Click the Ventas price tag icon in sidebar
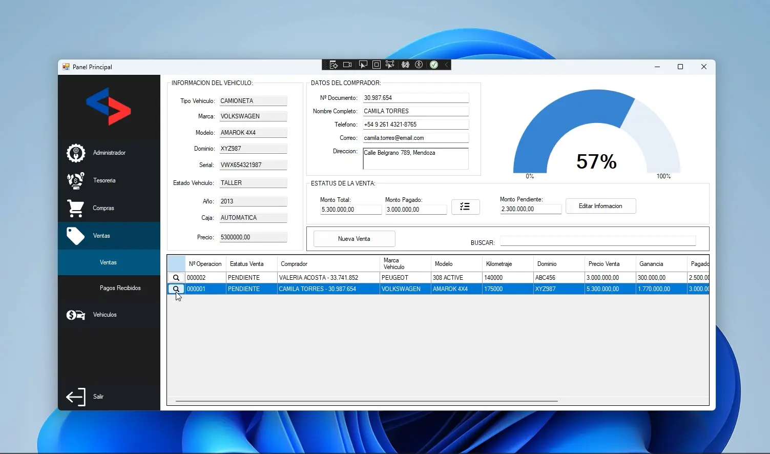Viewport: 770px width, 454px height. [76, 236]
